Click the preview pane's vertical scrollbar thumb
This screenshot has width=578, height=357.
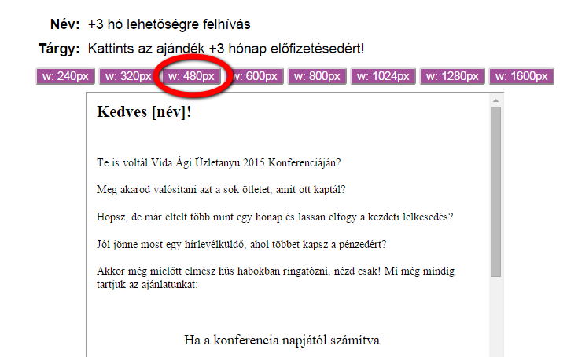click(495, 191)
